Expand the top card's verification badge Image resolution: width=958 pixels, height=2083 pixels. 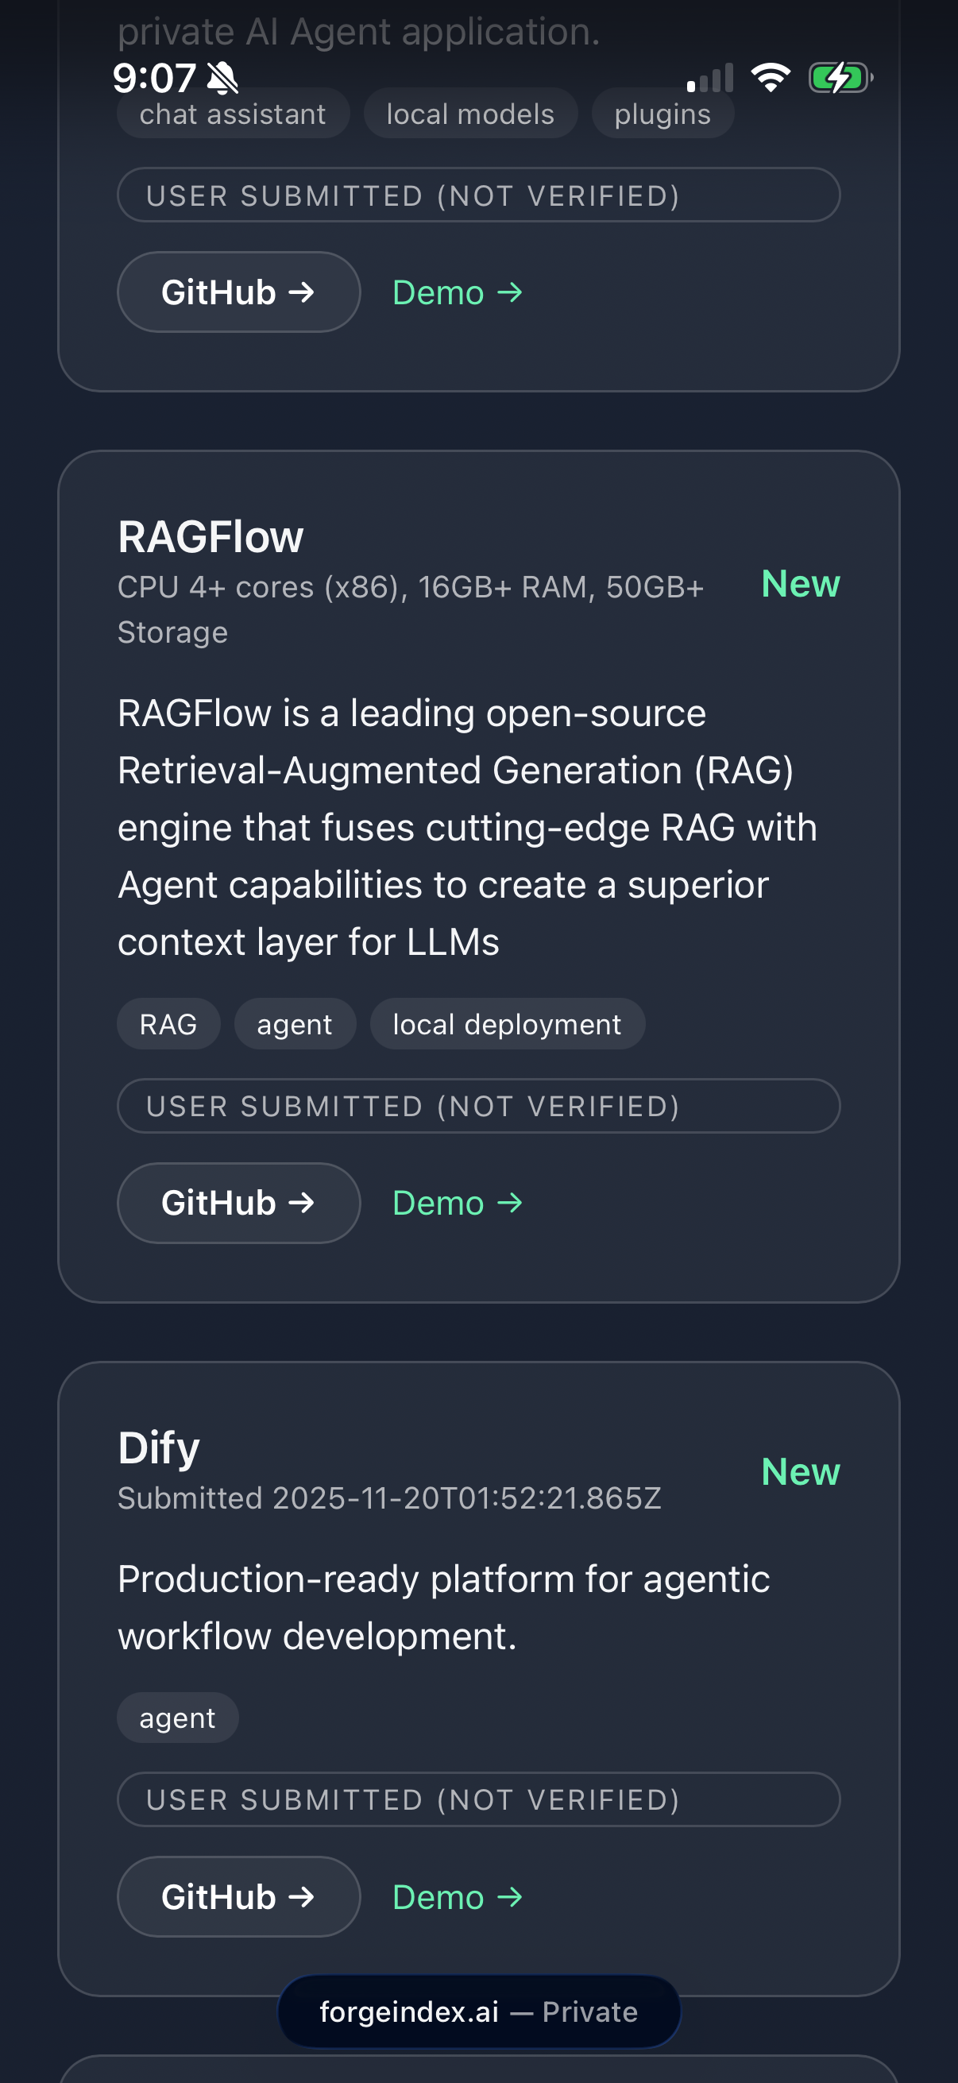coord(478,195)
